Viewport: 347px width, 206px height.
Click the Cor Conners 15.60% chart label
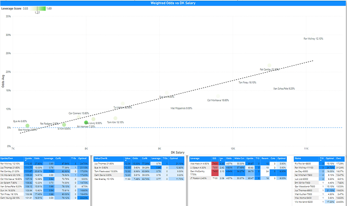[79, 113]
